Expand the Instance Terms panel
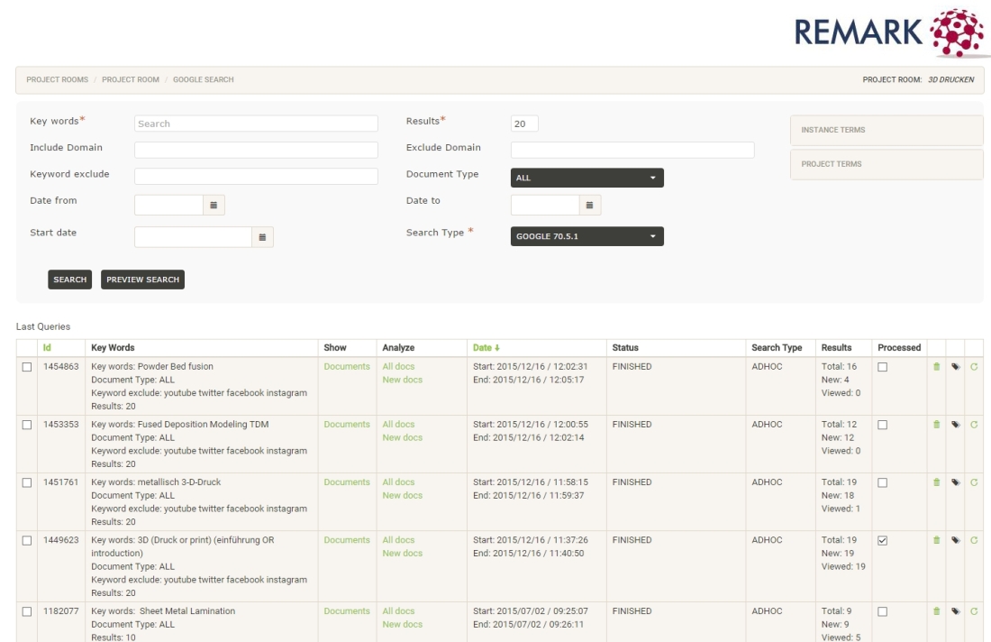Image resolution: width=991 pixels, height=642 pixels. click(x=886, y=130)
